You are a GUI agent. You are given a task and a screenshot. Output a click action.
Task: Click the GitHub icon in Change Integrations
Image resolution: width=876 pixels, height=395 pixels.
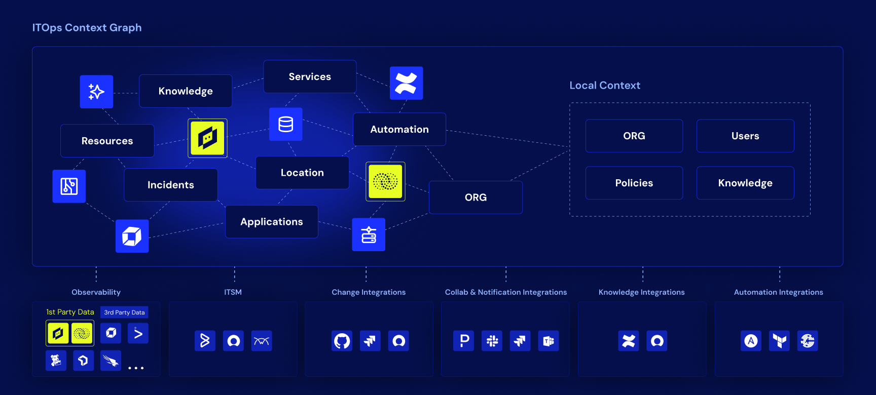click(342, 341)
